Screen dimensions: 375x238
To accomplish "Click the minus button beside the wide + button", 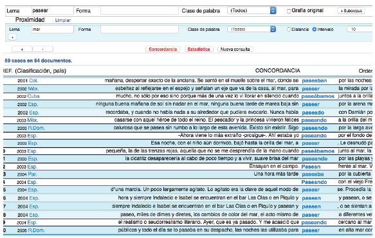I will [x=43, y=50].
